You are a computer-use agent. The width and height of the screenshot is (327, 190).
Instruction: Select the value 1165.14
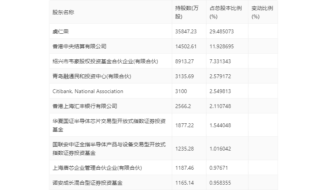(184, 183)
